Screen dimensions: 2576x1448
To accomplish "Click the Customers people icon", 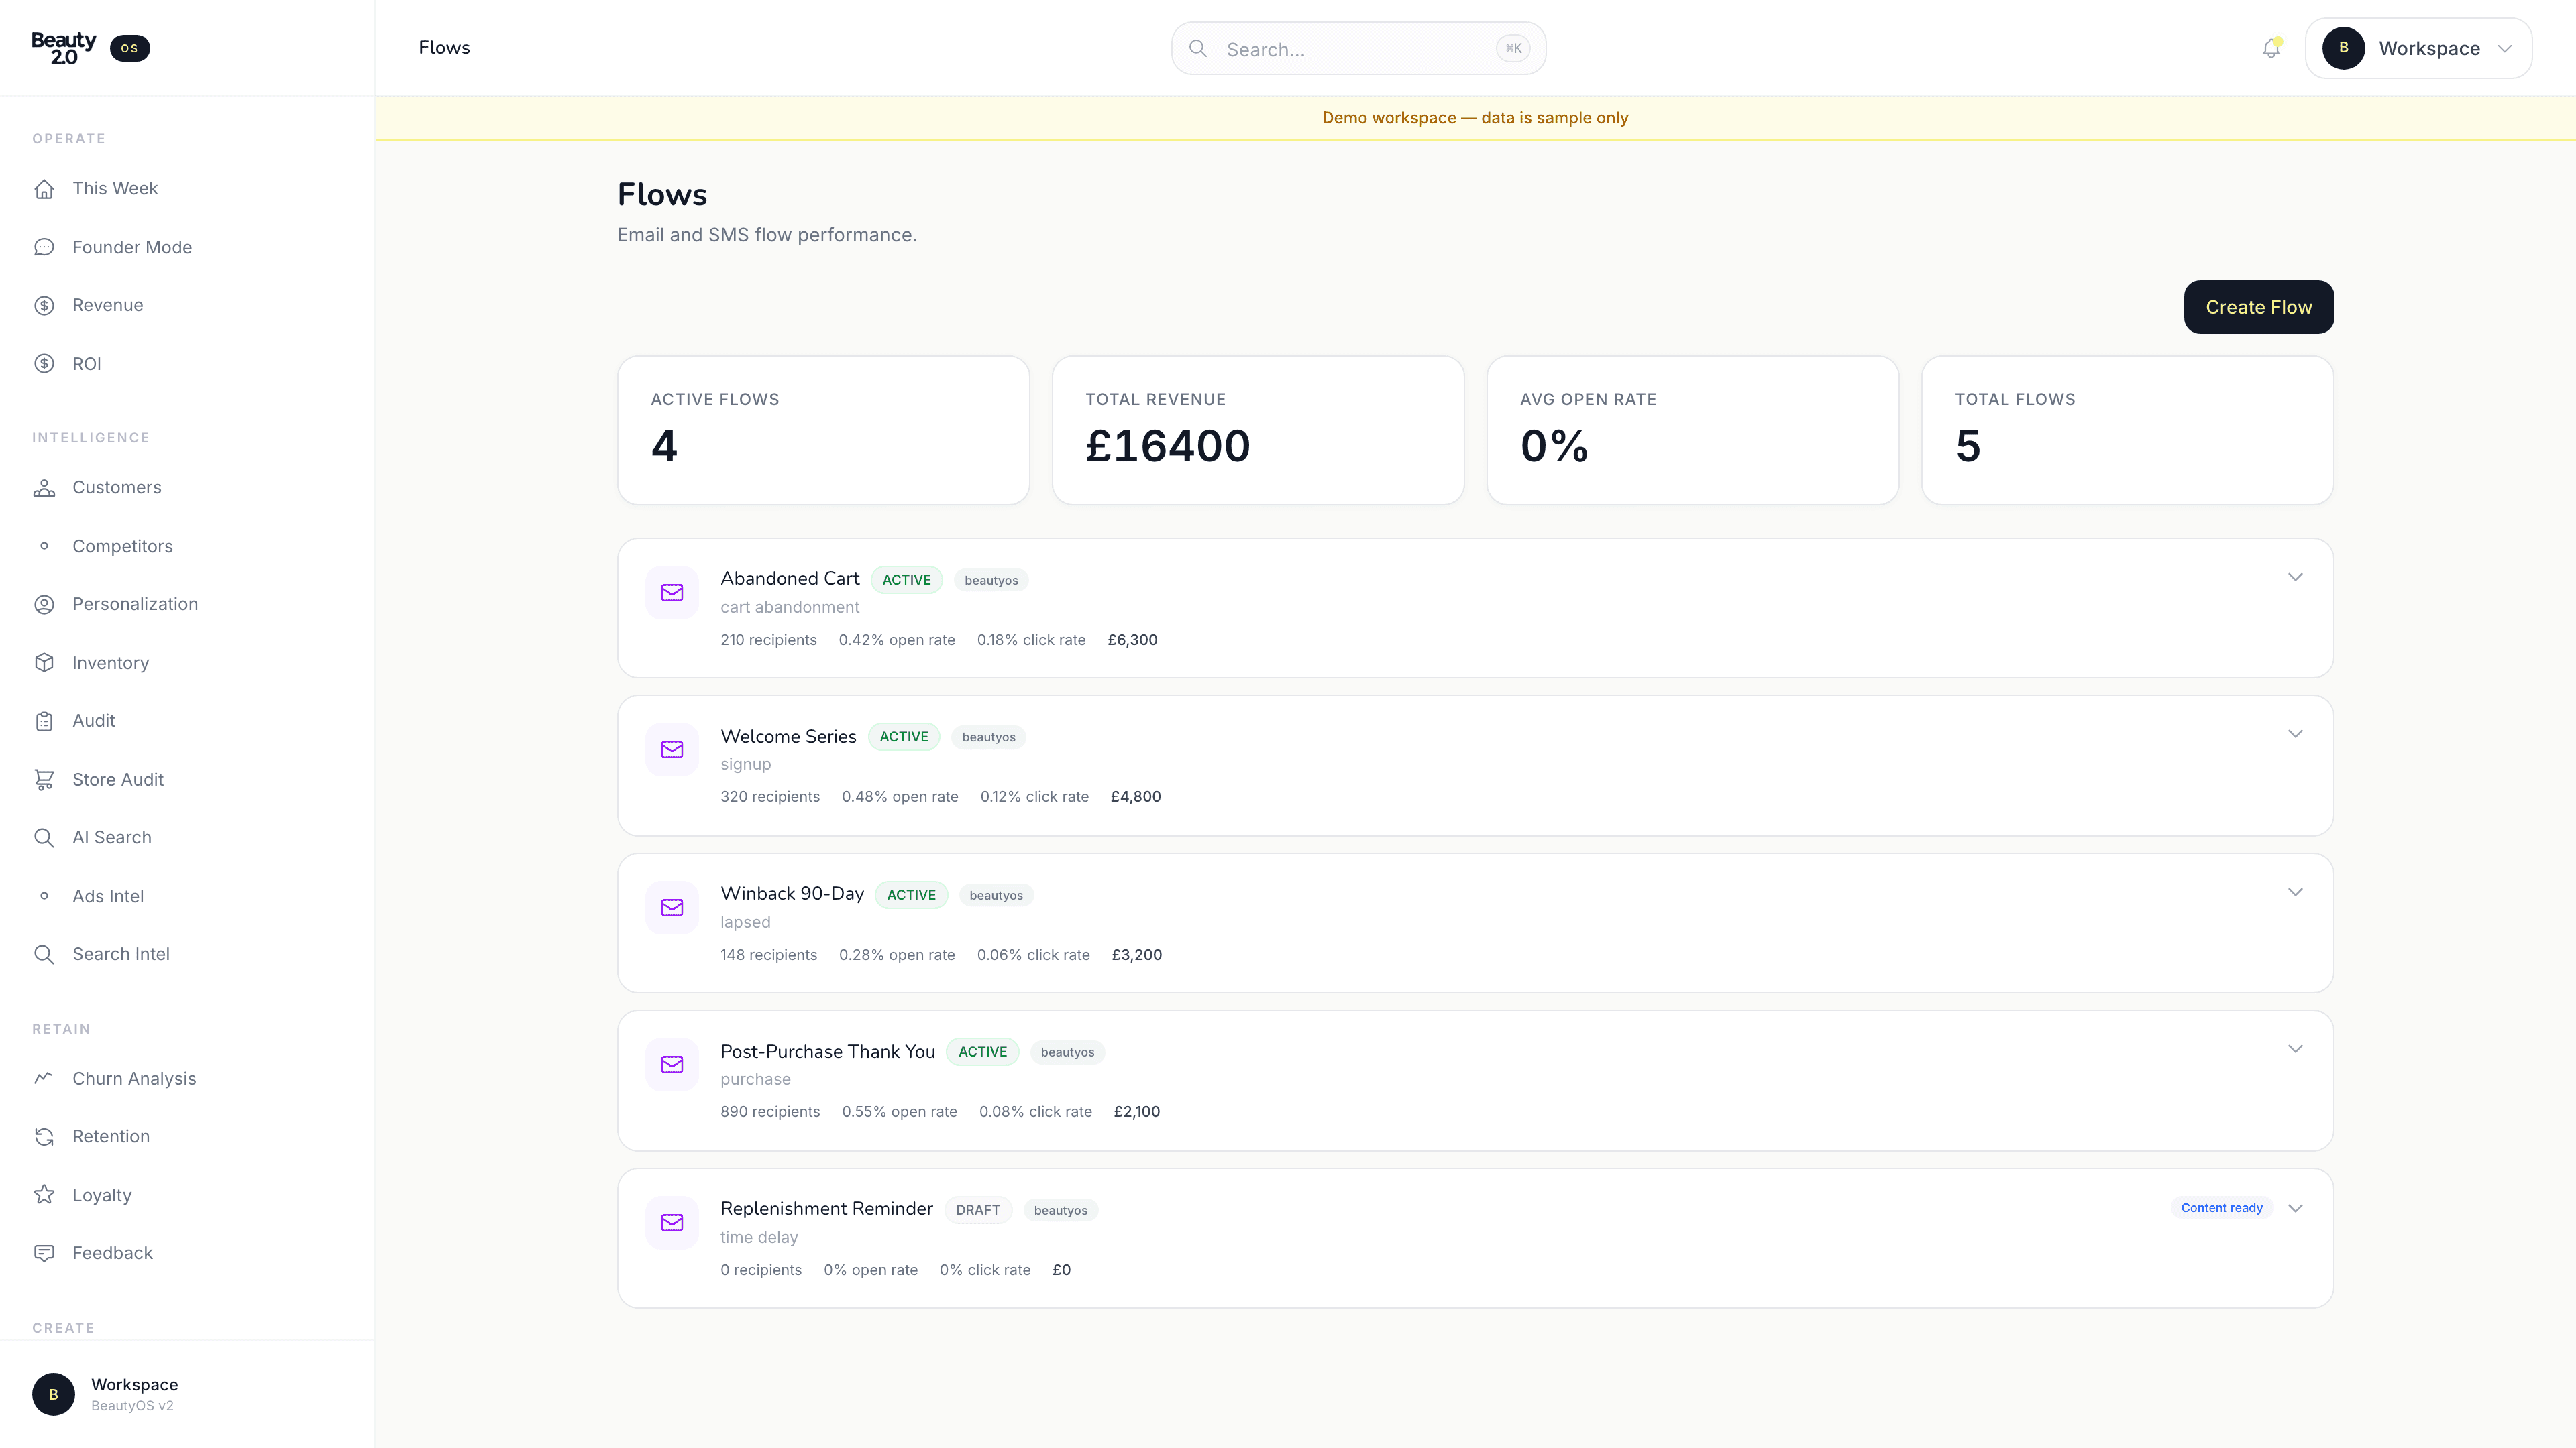I will click(x=44, y=487).
